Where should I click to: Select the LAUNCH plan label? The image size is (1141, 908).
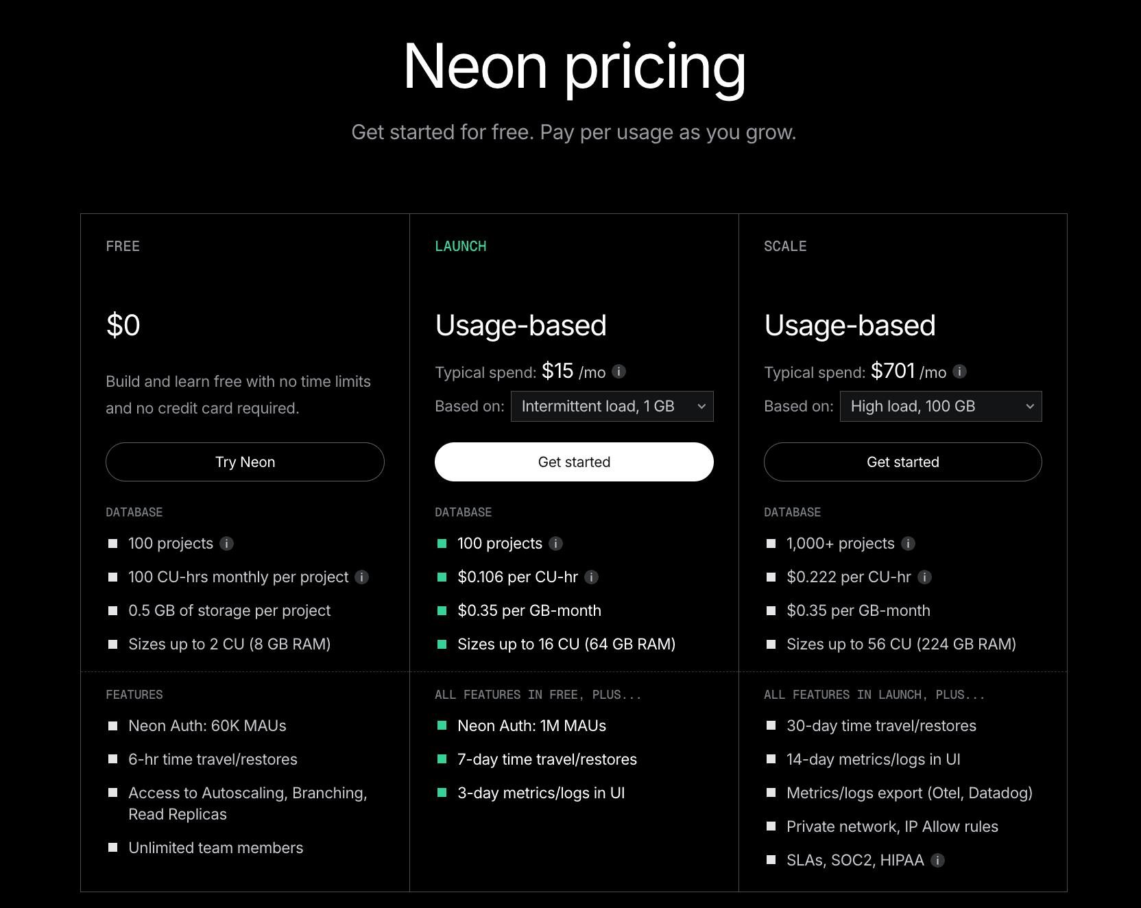point(461,246)
